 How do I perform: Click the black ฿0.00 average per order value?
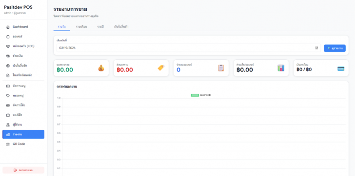(245, 70)
